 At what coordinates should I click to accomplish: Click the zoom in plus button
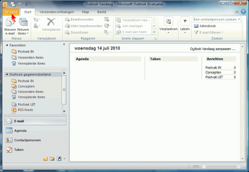[238, 166]
